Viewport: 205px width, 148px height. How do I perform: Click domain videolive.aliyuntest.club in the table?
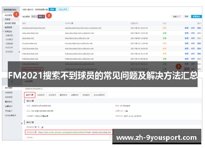(x=32, y=69)
